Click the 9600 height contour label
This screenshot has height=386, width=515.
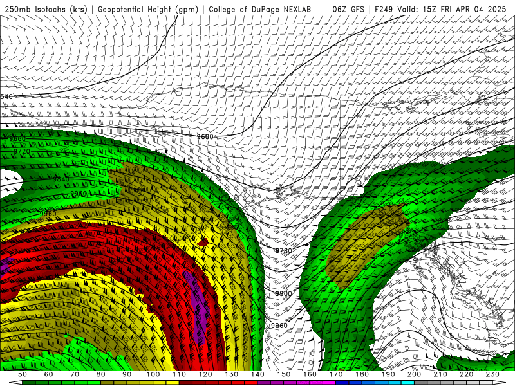point(205,136)
